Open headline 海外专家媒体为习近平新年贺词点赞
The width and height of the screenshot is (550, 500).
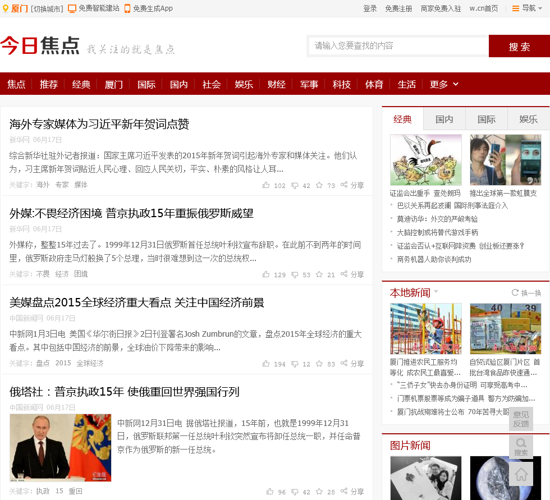coord(99,124)
